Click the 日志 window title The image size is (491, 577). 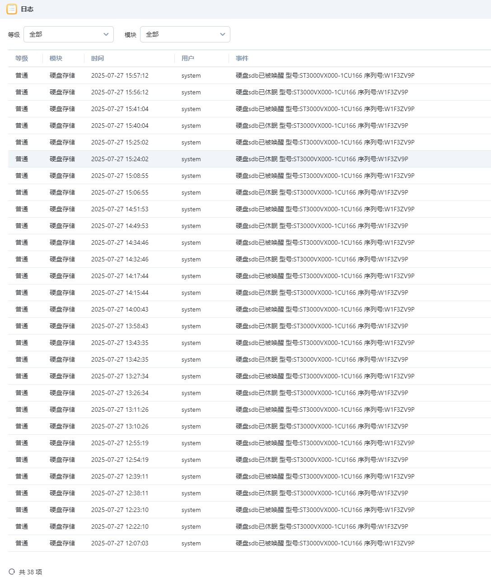pos(27,9)
